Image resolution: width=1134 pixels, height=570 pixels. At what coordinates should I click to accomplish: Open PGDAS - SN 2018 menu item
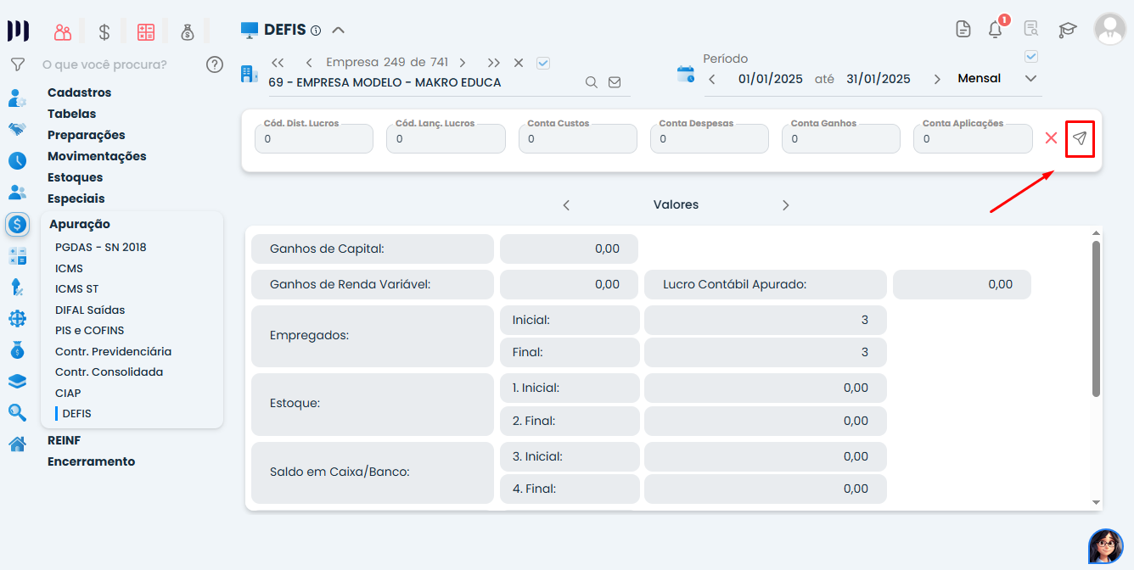pos(100,248)
